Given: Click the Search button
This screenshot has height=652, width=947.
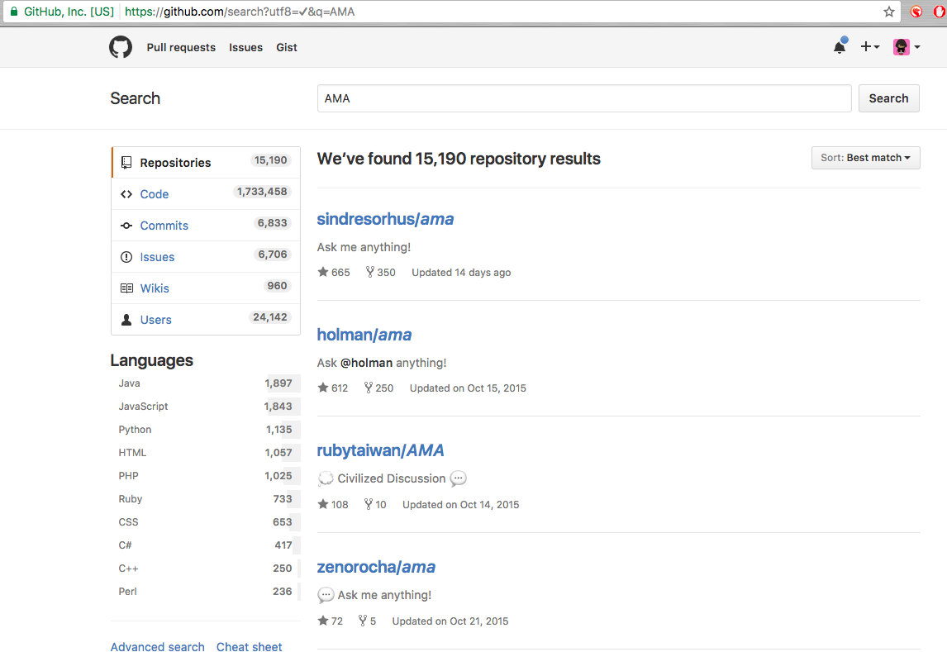Looking at the screenshot, I should coord(888,98).
